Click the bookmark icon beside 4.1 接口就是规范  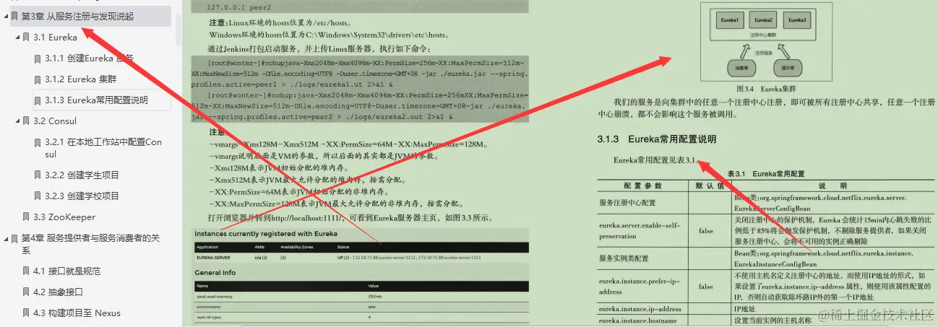pos(26,271)
